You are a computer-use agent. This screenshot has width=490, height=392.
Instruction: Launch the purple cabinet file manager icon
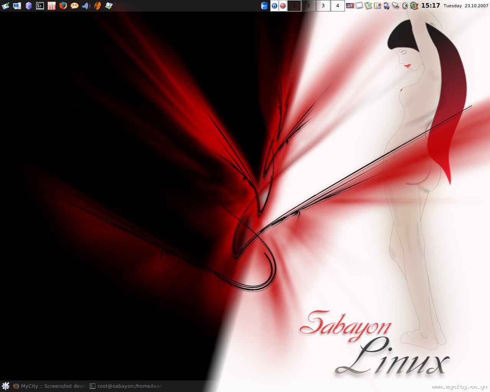[29, 6]
